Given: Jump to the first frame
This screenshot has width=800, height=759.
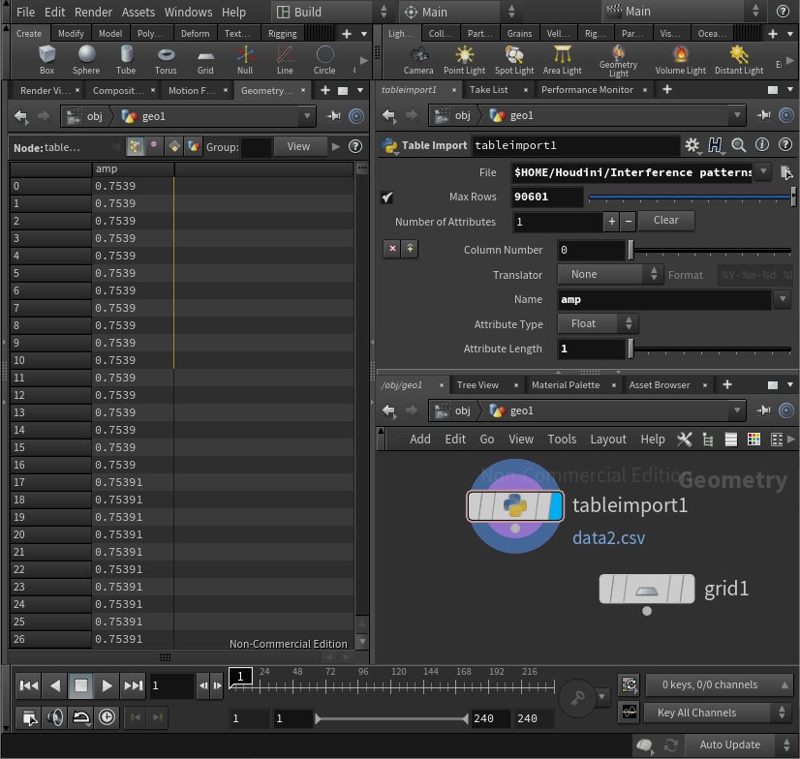Looking at the screenshot, I should pos(29,686).
